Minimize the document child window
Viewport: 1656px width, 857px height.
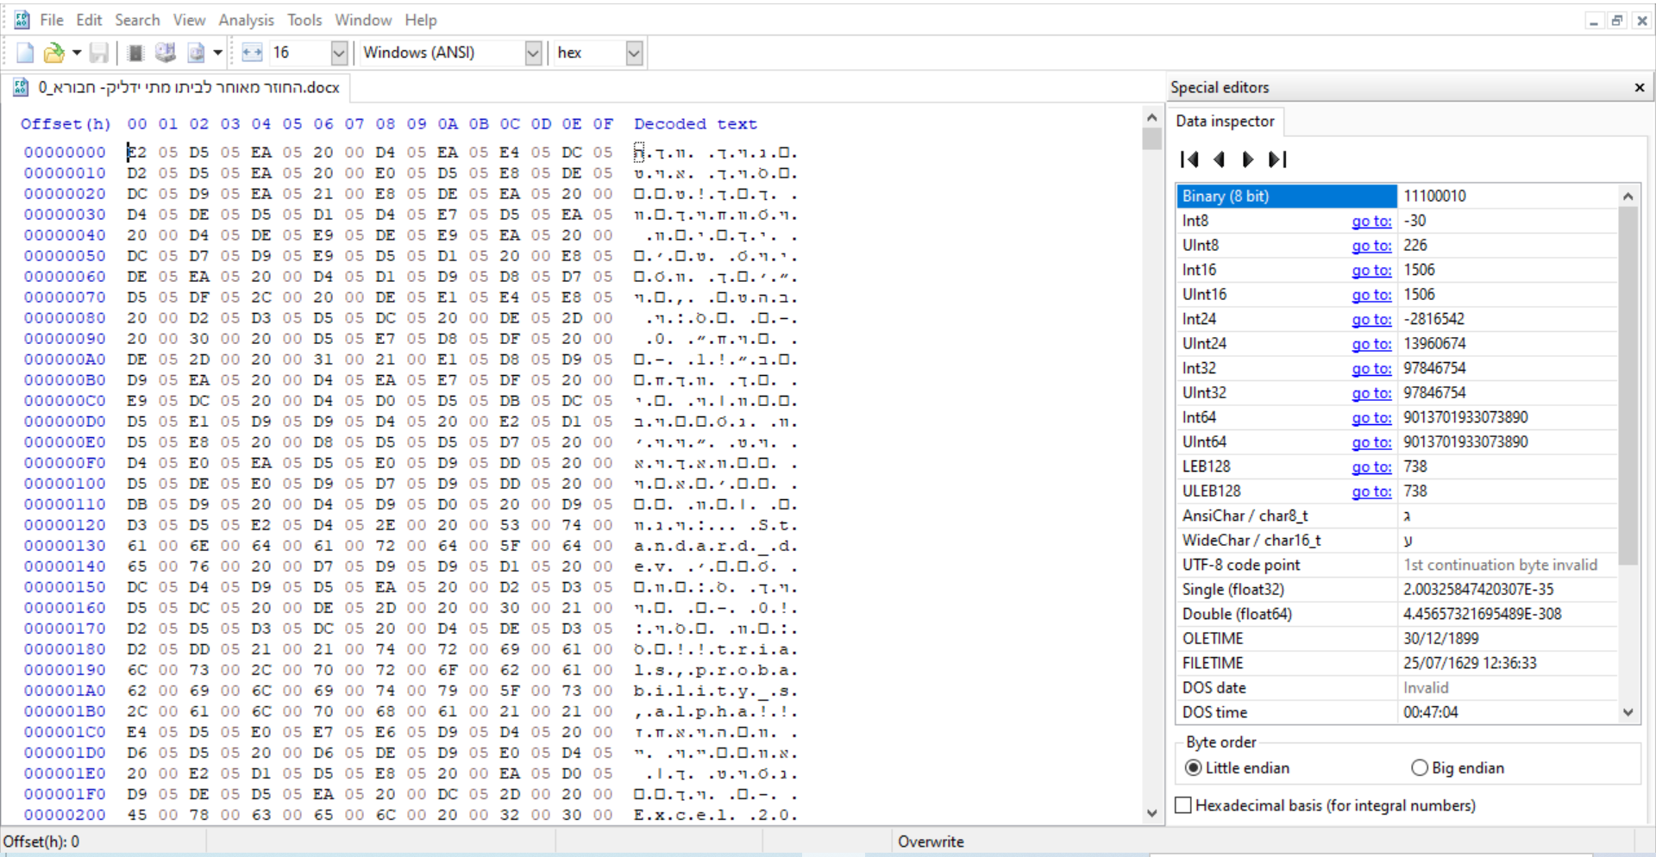1593,21
